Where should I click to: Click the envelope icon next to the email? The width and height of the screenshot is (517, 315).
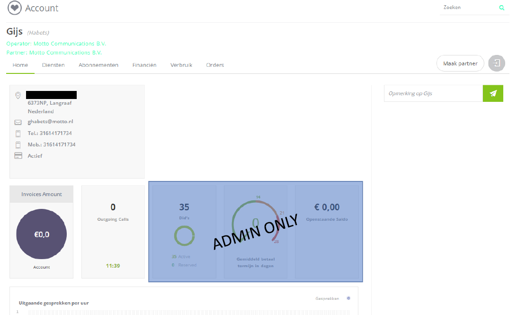pyautogui.click(x=18, y=122)
